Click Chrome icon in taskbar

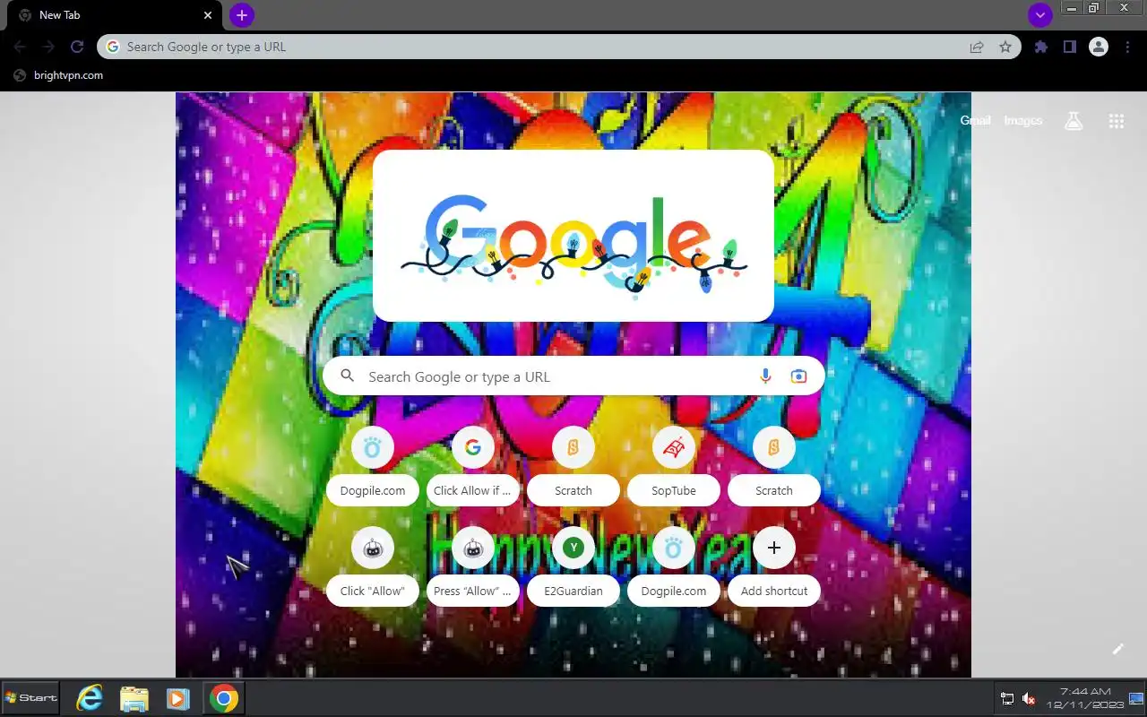(223, 697)
